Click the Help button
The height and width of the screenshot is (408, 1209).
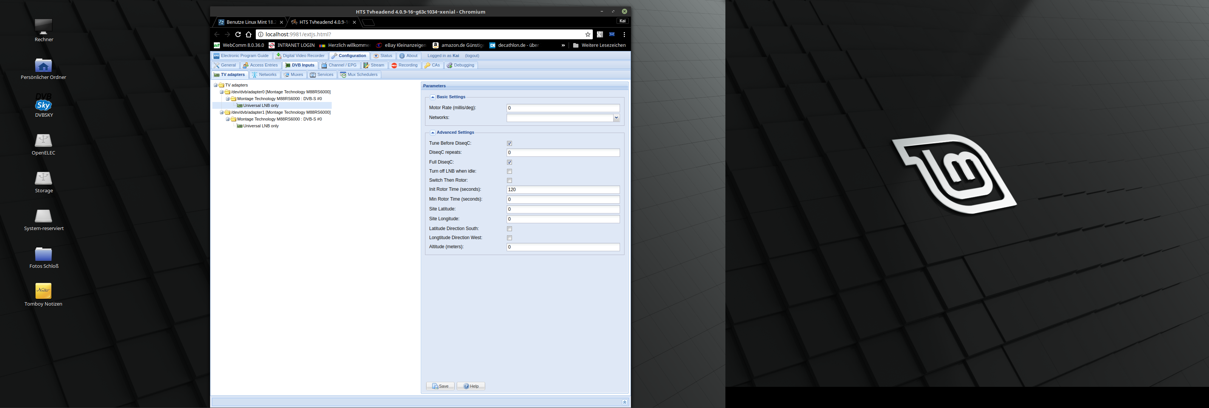coord(471,386)
